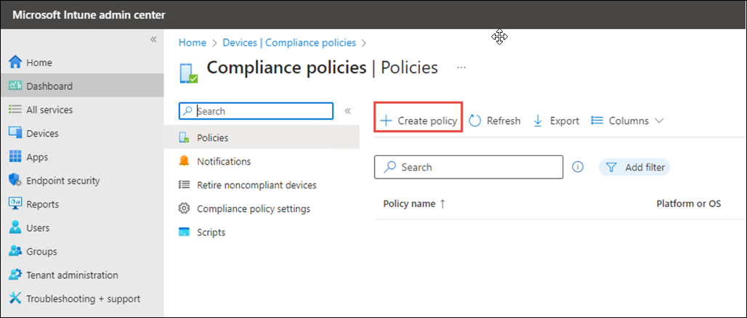The height and width of the screenshot is (318, 747).
Task: Open the Apps grid icon
Action: [15, 157]
